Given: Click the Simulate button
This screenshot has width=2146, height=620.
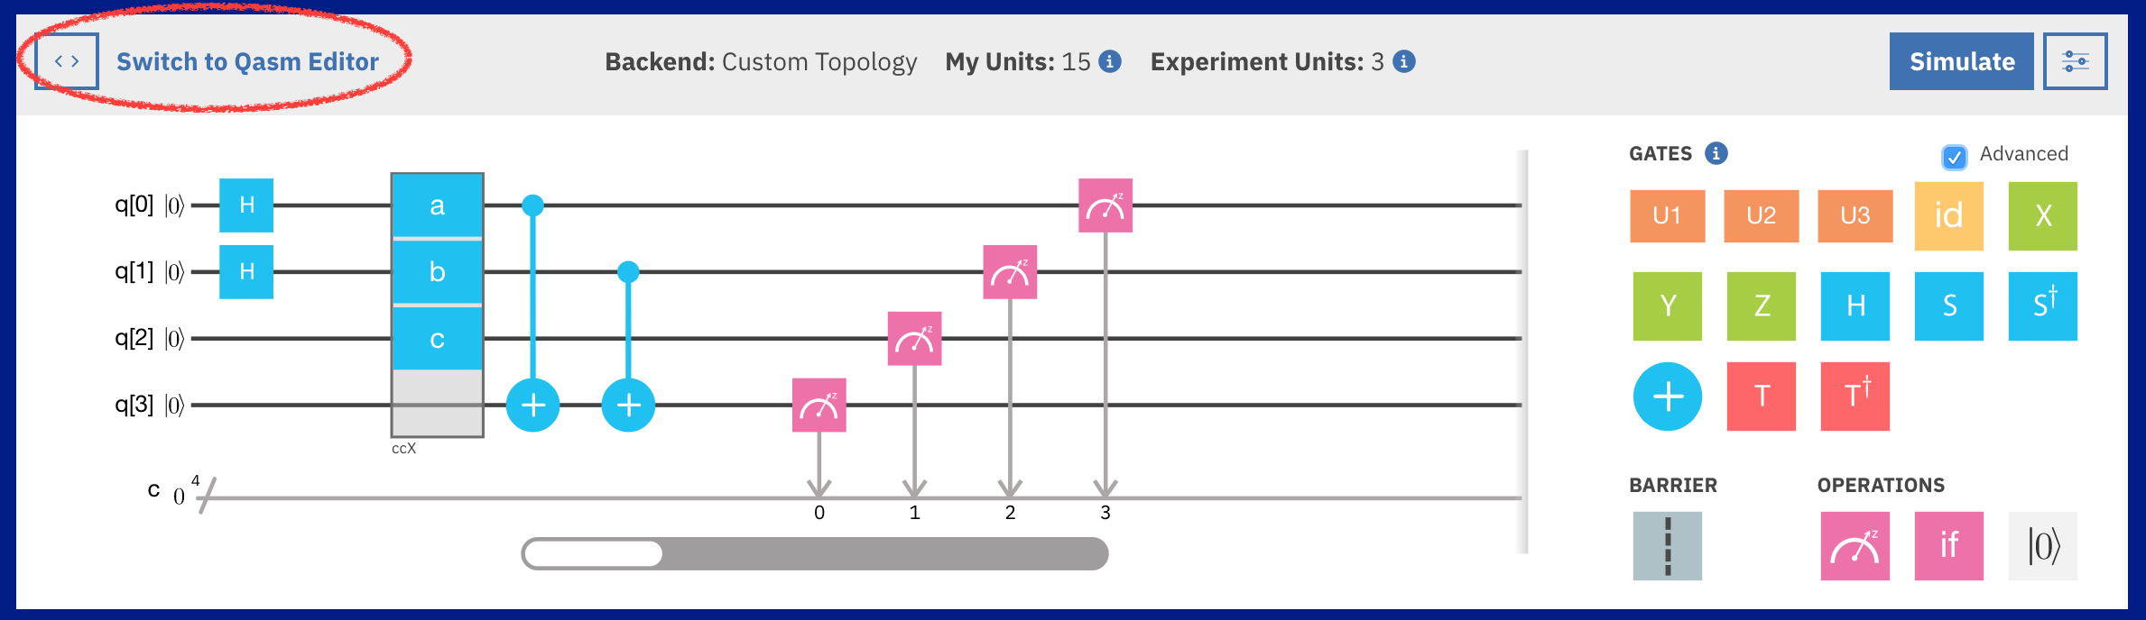Looking at the screenshot, I should (x=1961, y=61).
